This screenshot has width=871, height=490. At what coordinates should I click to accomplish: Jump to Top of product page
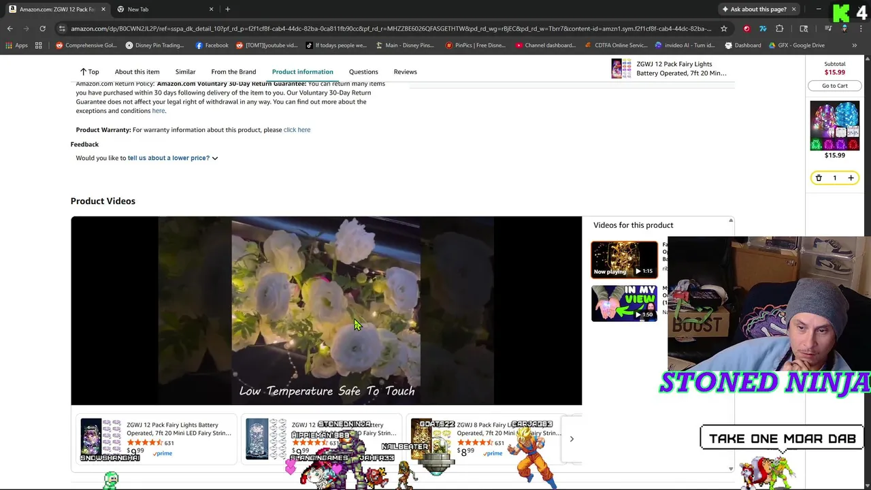click(x=89, y=71)
